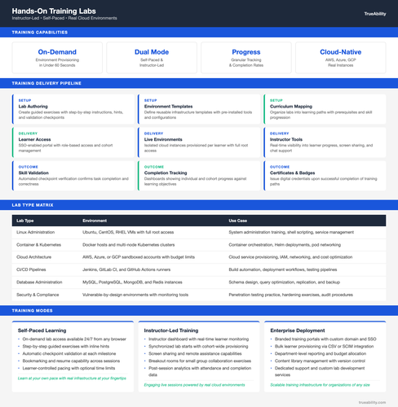Click the Bulk learner provisioning via CSV bullet
The width and height of the screenshot is (398, 407).
[324, 347]
